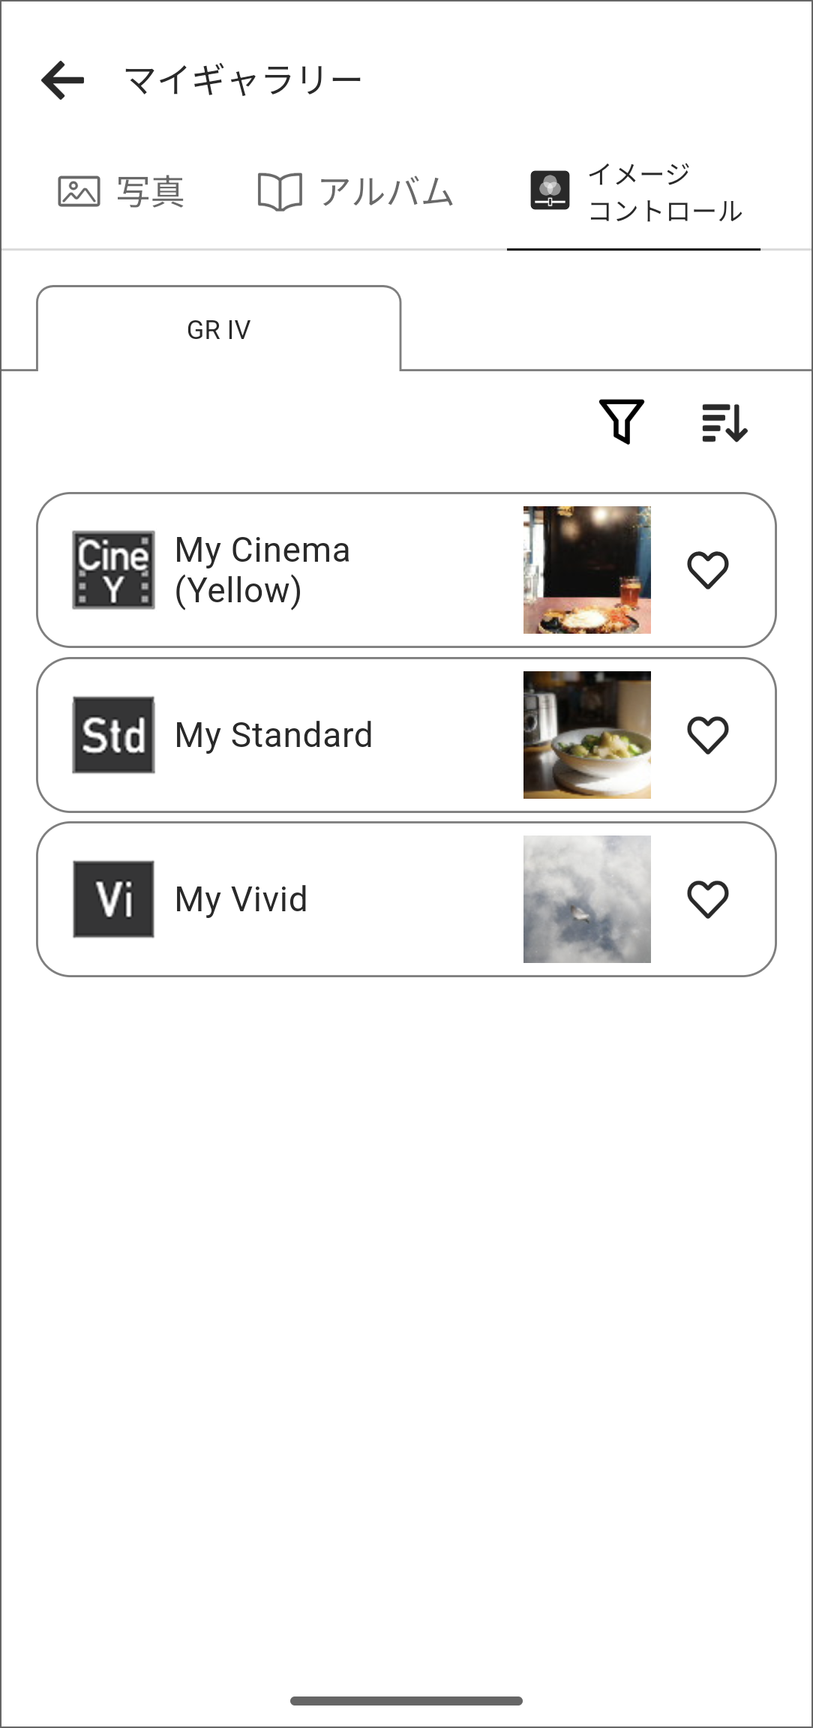Open the sort order icon

point(724,422)
